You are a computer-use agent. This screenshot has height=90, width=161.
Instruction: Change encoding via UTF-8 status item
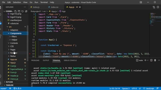[x=134, y=88]
